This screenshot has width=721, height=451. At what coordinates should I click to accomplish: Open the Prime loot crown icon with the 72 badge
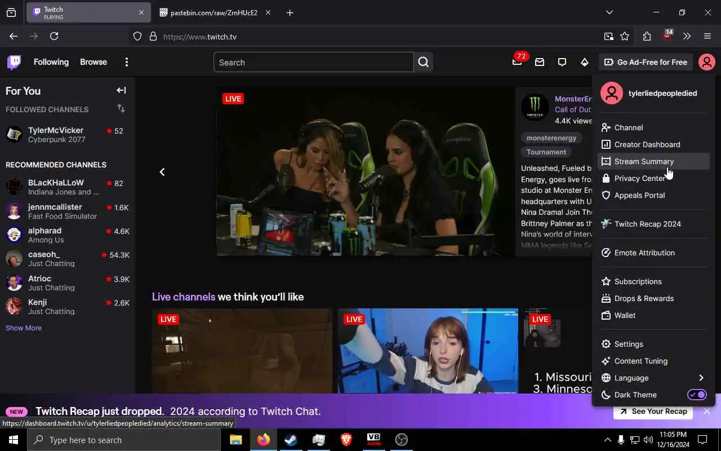click(x=517, y=62)
